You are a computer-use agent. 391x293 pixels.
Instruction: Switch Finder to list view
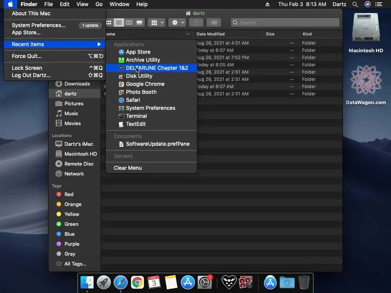click(119, 23)
